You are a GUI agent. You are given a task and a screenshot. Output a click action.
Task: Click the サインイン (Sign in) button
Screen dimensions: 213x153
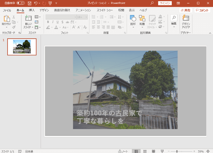(x=165, y=3)
